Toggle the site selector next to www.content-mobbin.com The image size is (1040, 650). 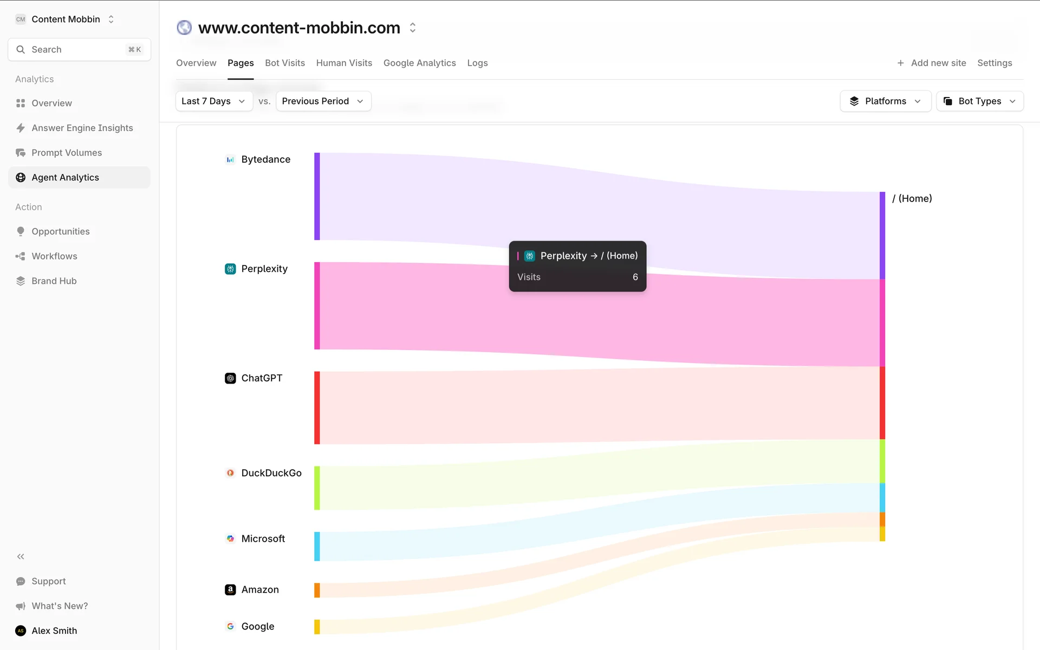coord(413,28)
